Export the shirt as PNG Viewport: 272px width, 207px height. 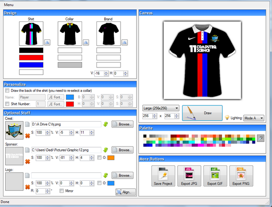point(241,176)
